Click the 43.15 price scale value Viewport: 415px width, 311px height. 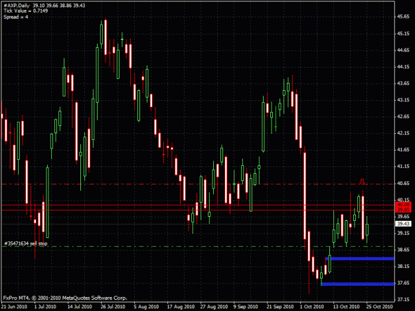pos(403,100)
